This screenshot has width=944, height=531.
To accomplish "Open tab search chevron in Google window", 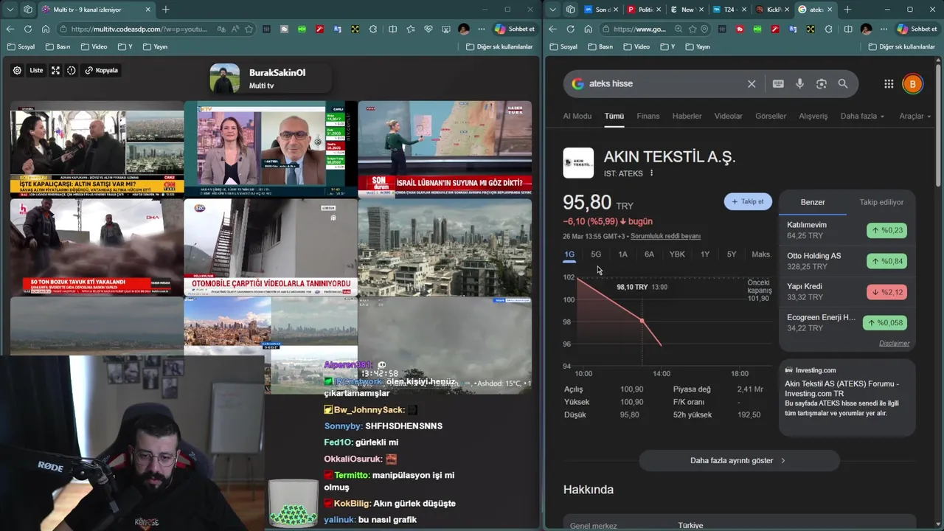I will tap(552, 10).
